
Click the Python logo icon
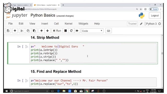click(141, 16)
